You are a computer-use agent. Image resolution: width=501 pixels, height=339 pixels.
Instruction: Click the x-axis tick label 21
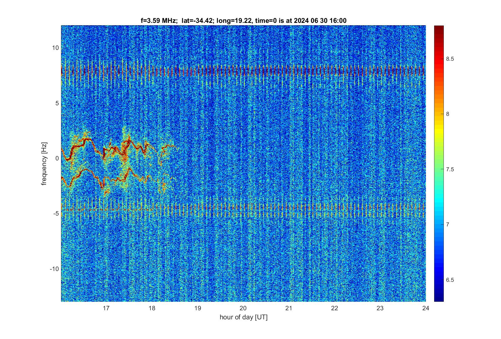(289, 308)
